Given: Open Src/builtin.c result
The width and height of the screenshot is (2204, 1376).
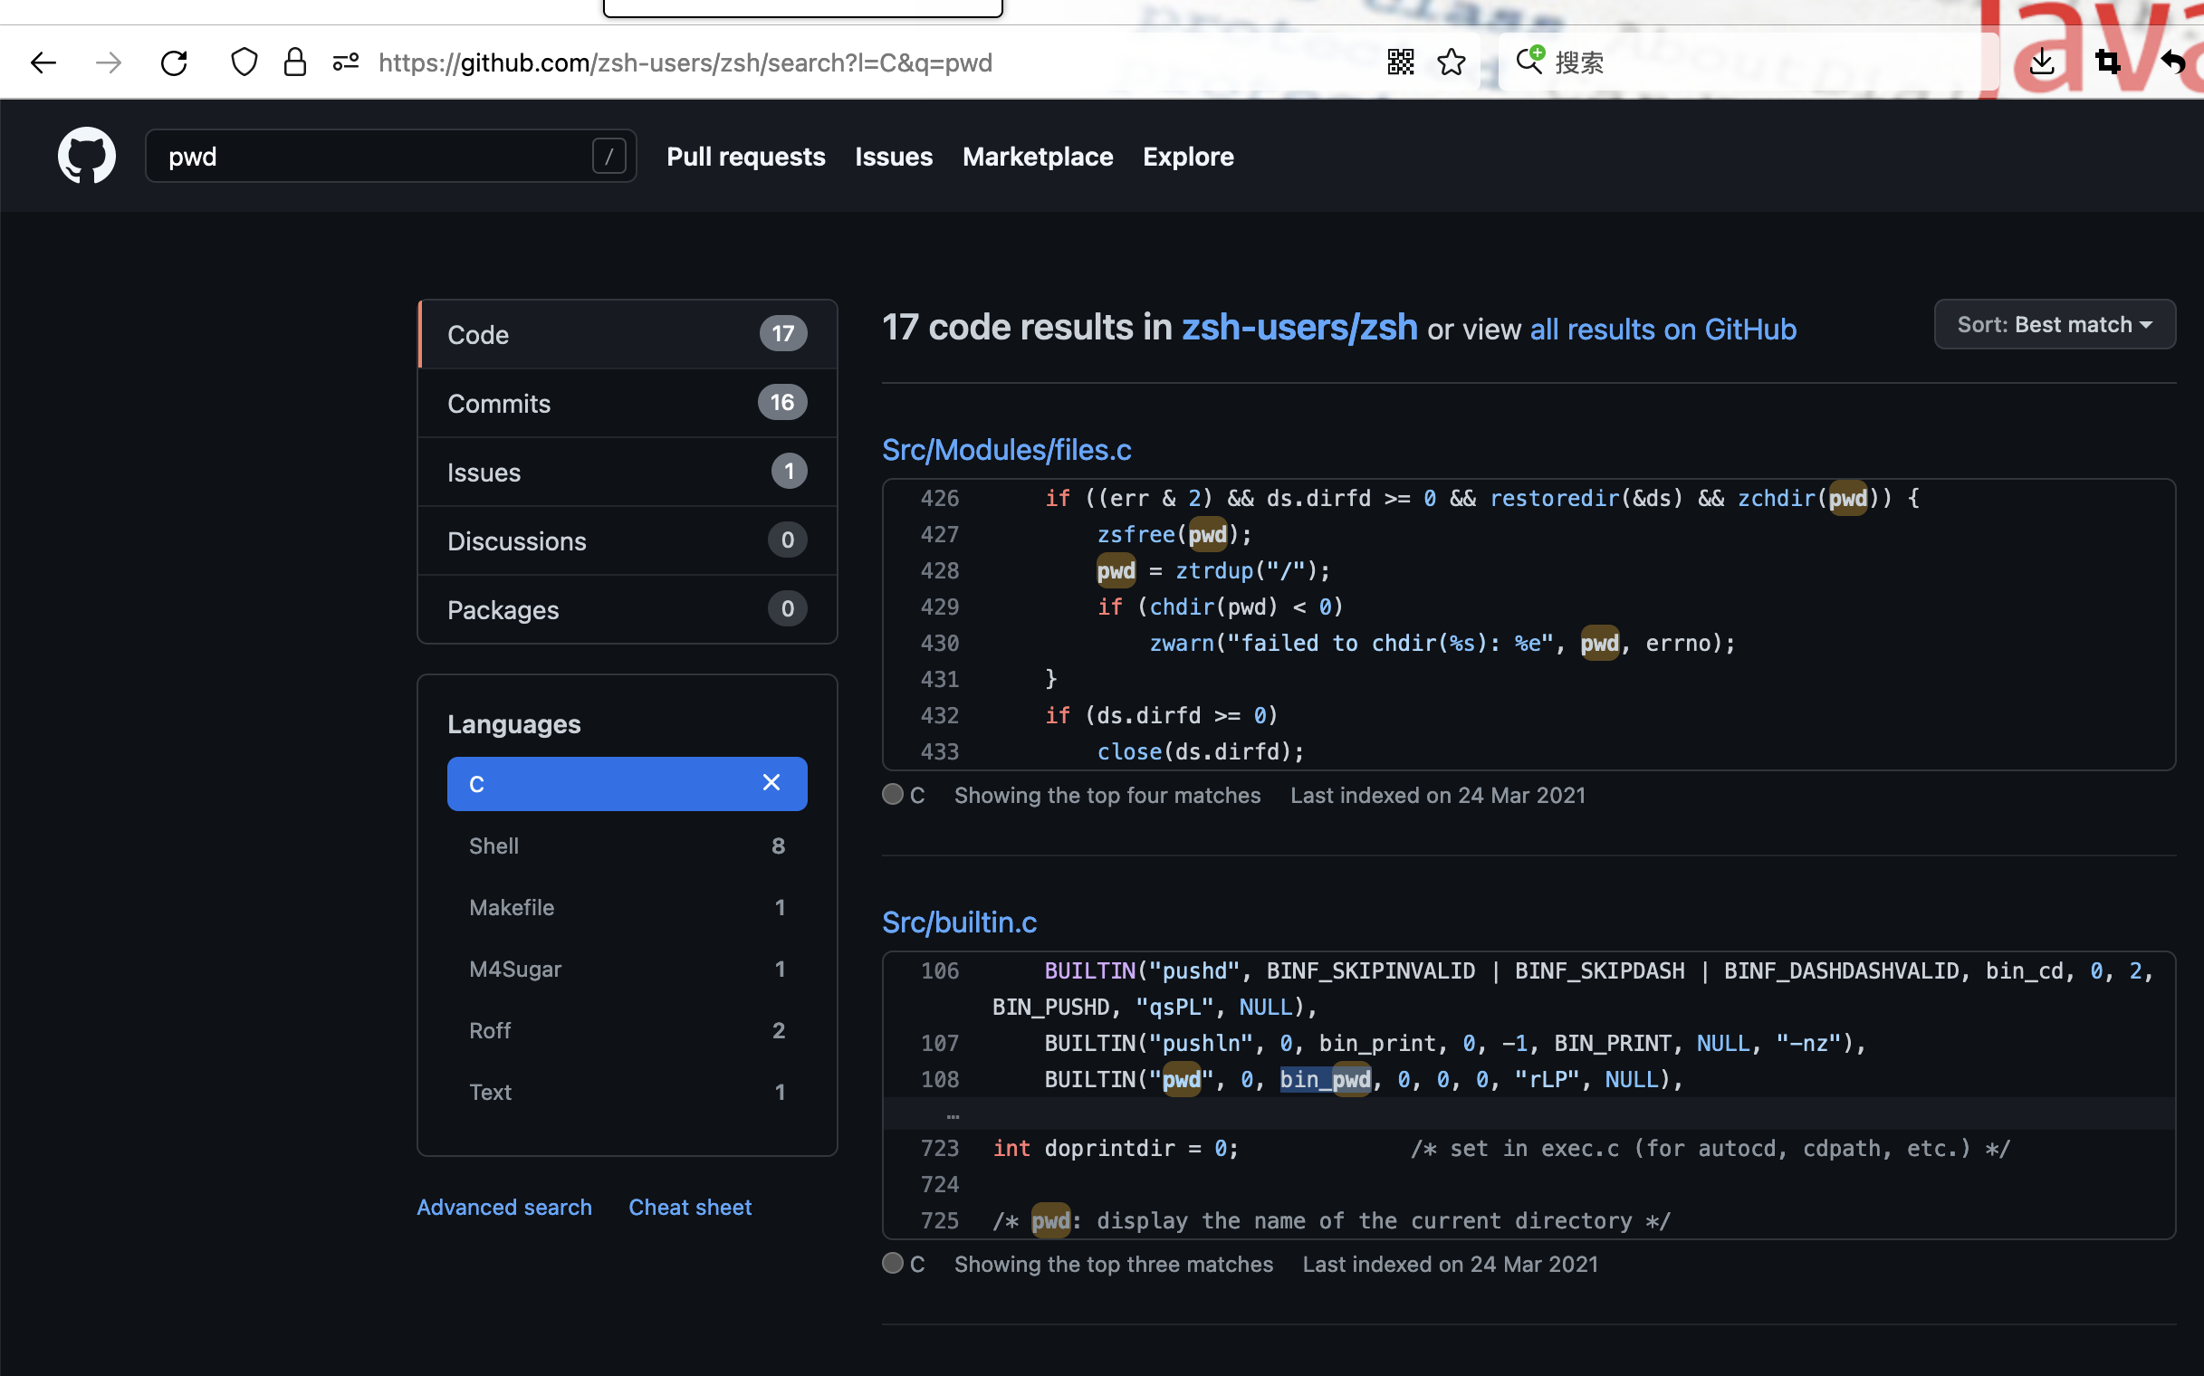Looking at the screenshot, I should pyautogui.click(x=960, y=922).
